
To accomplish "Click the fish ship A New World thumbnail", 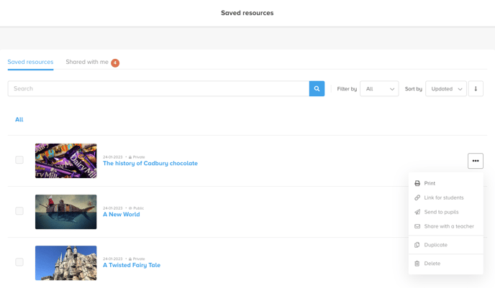I will [x=66, y=212].
